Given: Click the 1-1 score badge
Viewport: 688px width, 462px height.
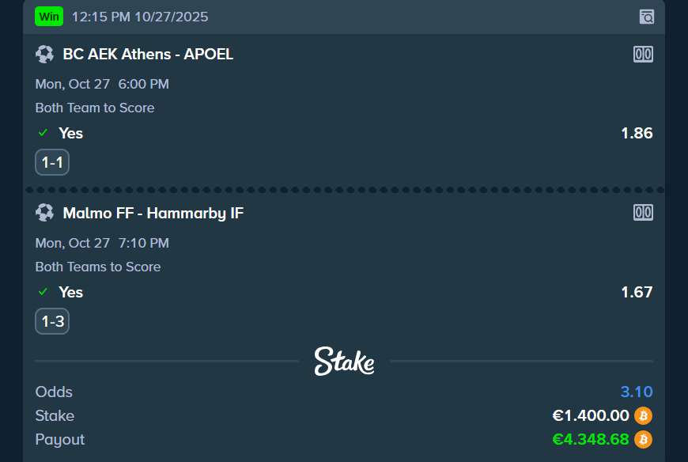Looking at the screenshot, I should [52, 163].
